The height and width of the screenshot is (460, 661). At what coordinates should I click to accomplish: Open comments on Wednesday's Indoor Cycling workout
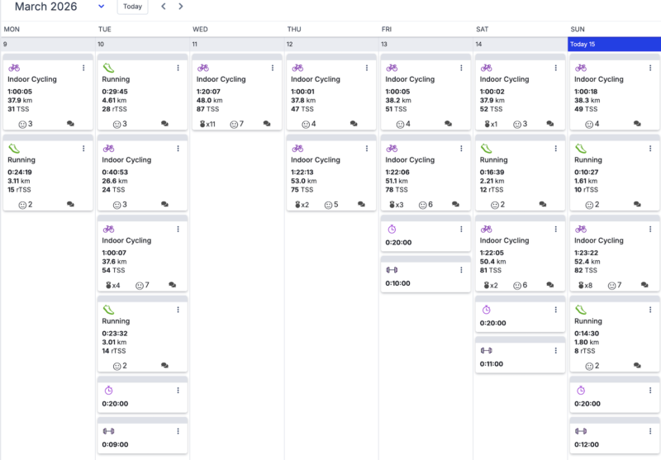click(267, 124)
